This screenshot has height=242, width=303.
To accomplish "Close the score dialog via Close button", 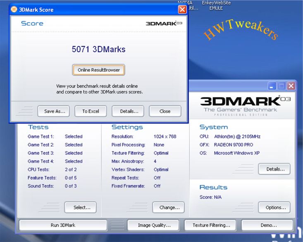I will coord(165,111).
